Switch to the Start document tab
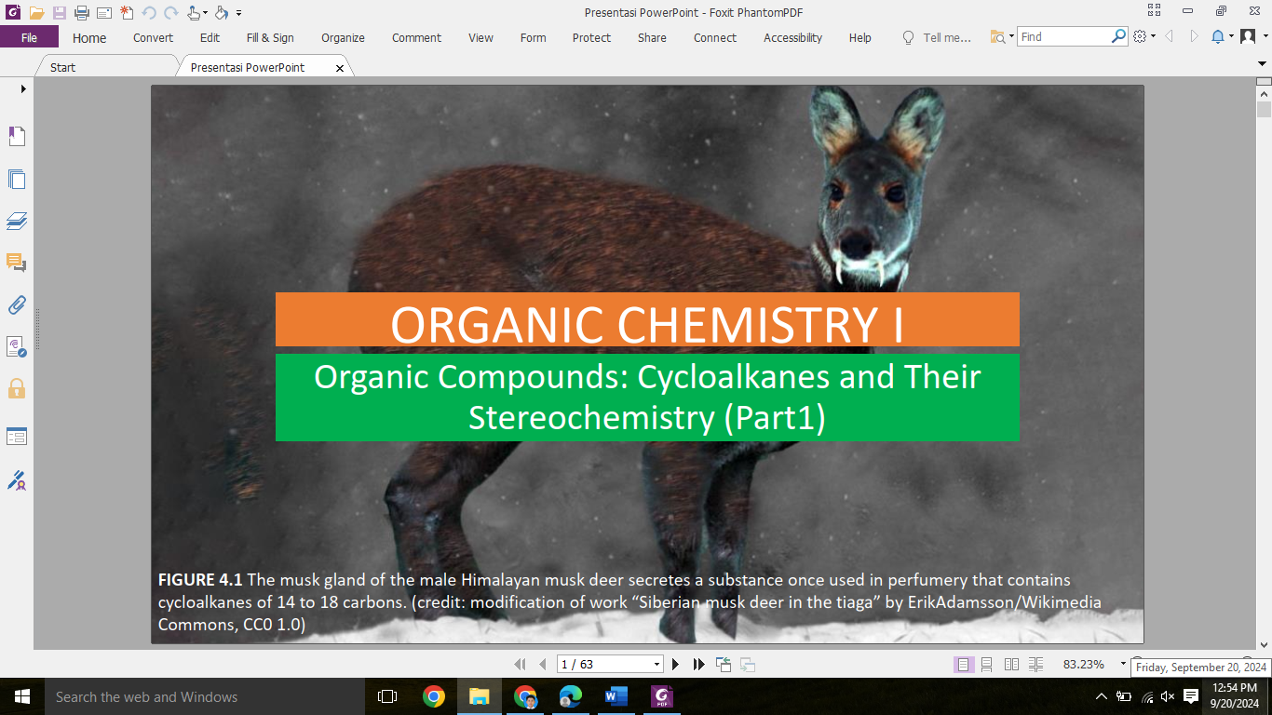Screen dimensions: 1272x715 (63, 67)
